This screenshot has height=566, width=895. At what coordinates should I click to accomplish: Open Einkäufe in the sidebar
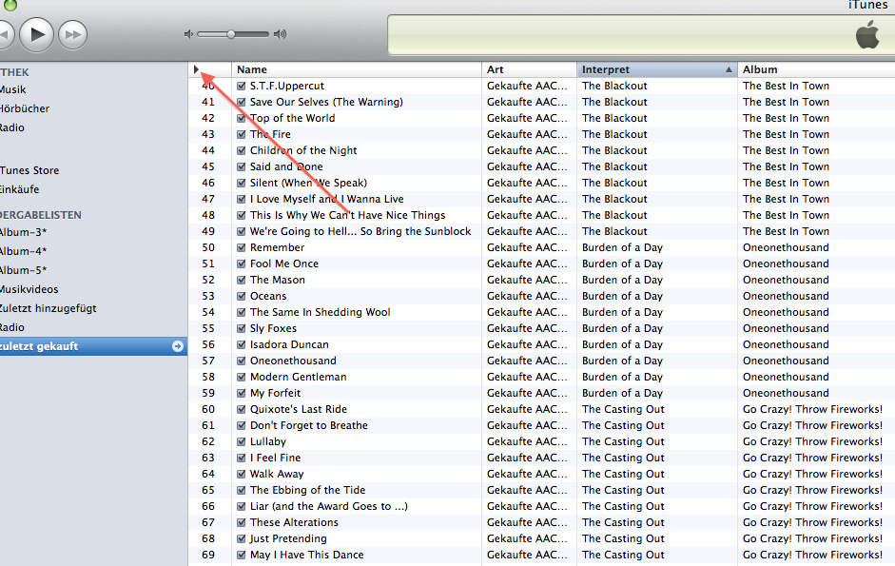(x=19, y=189)
